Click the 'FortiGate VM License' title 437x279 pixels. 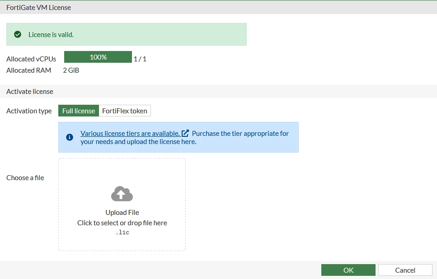coord(38,8)
